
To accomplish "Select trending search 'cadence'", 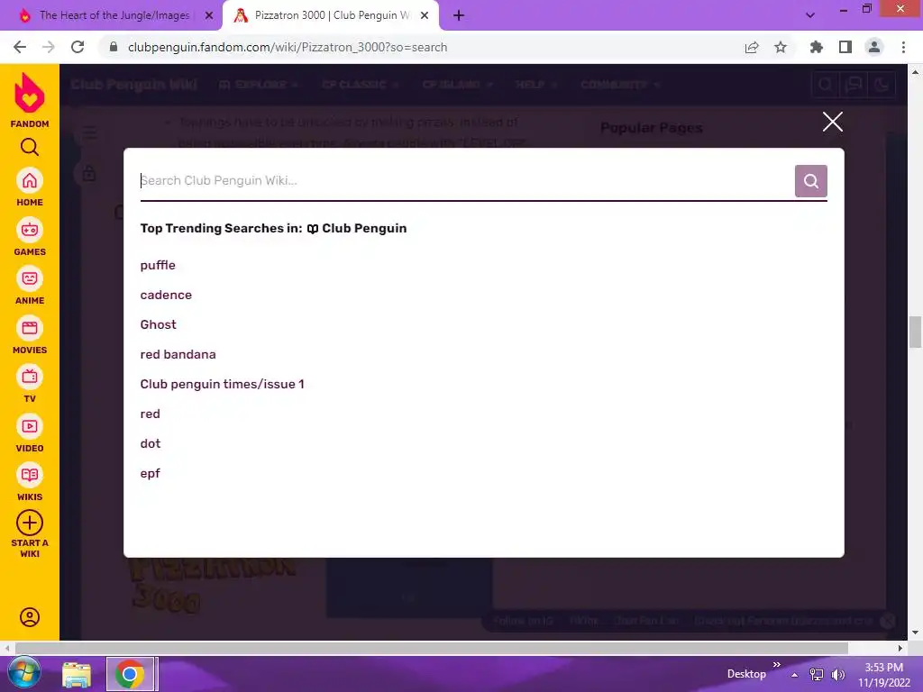I will point(166,295).
